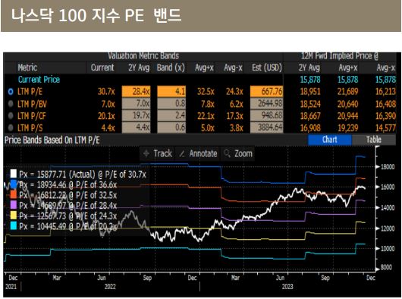Image resolution: width=402 pixels, height=299 pixels.
Task: Click the white Actual price legend swatch
Action: coord(14,174)
